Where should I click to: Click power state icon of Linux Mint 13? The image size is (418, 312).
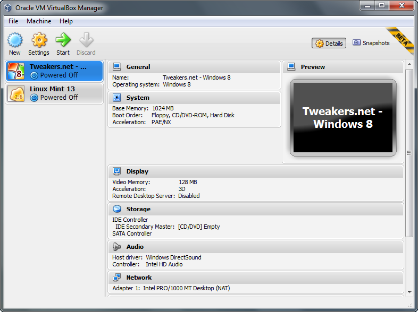coord(34,98)
